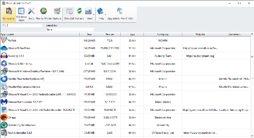
Task: Expand the View dropdown arrow
Action: [x=93, y=15]
